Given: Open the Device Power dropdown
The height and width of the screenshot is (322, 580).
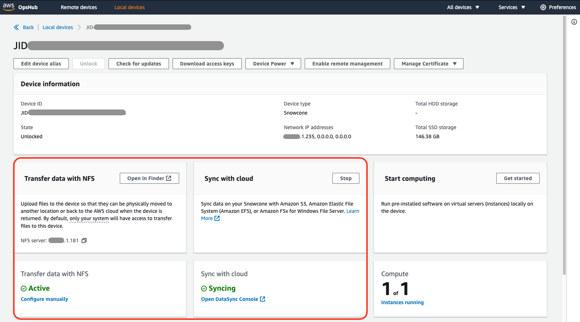Looking at the screenshot, I should click(273, 64).
